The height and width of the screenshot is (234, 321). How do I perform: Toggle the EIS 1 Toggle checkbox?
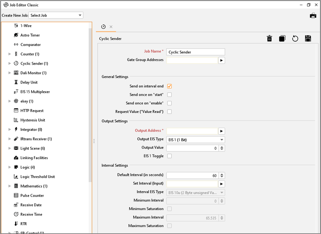(x=169, y=156)
